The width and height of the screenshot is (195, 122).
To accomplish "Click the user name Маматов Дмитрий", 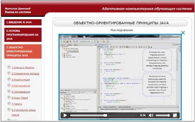I will click(x=18, y=9).
